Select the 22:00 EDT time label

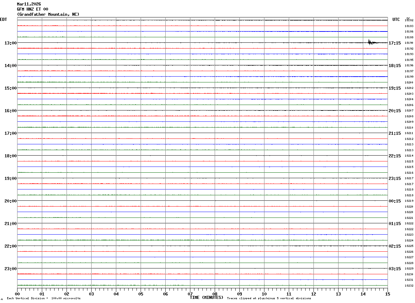coord(10,246)
